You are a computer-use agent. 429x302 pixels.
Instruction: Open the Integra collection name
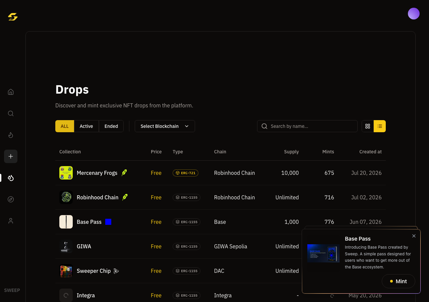pos(86,295)
